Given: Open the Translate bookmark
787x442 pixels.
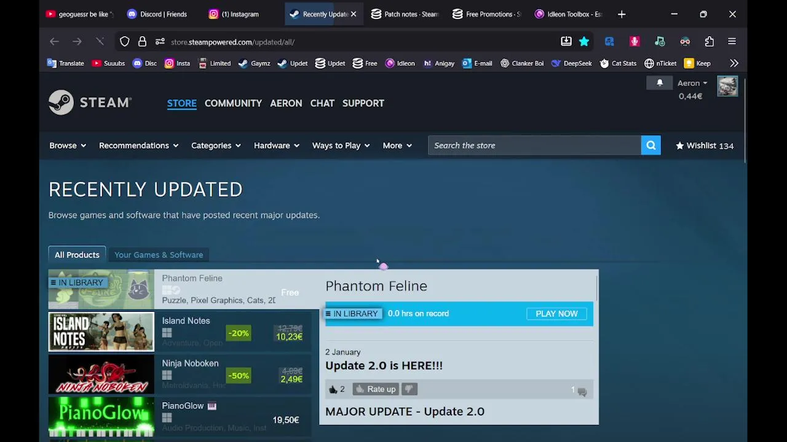Looking at the screenshot, I should (x=66, y=63).
